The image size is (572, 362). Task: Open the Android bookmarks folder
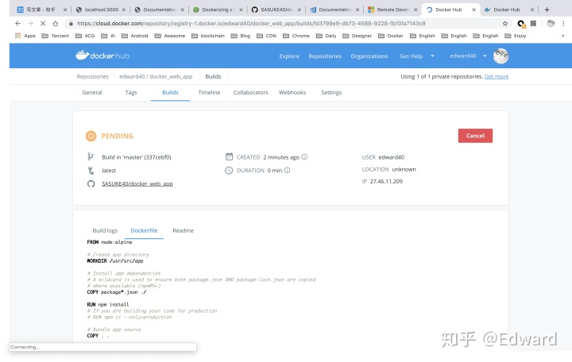point(134,36)
